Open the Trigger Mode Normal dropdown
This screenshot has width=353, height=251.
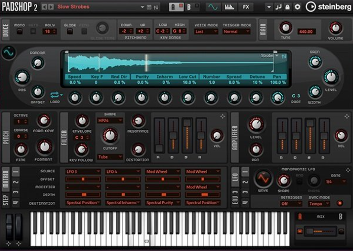236,32
